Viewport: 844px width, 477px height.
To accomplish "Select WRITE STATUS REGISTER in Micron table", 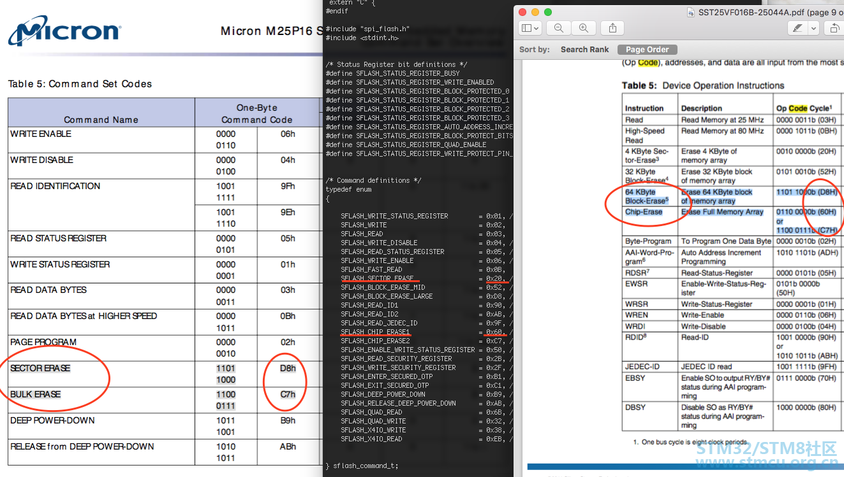I will [x=60, y=264].
